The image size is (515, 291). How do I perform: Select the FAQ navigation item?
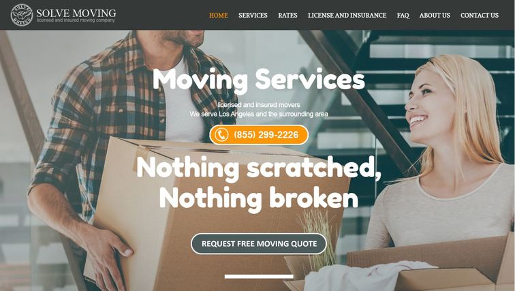403,16
